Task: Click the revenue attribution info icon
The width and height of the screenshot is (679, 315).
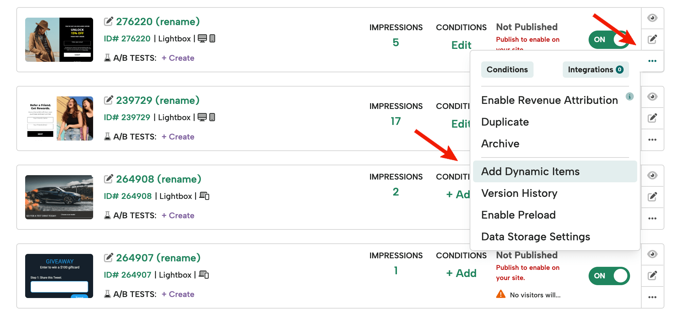Action: coord(629,96)
